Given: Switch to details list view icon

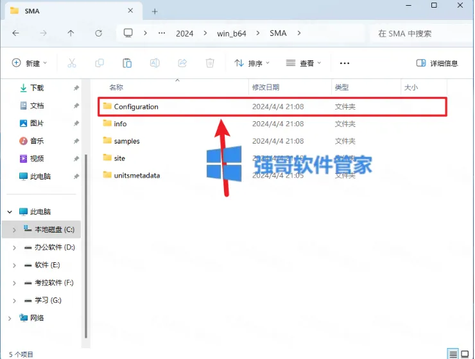Looking at the screenshot, I should [453, 354].
